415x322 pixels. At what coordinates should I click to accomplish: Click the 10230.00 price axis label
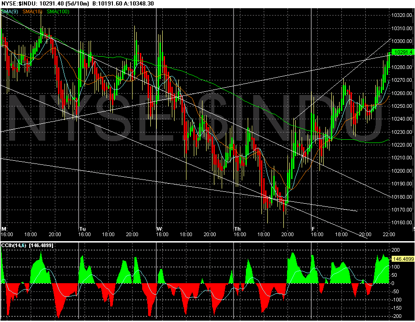[x=402, y=132]
